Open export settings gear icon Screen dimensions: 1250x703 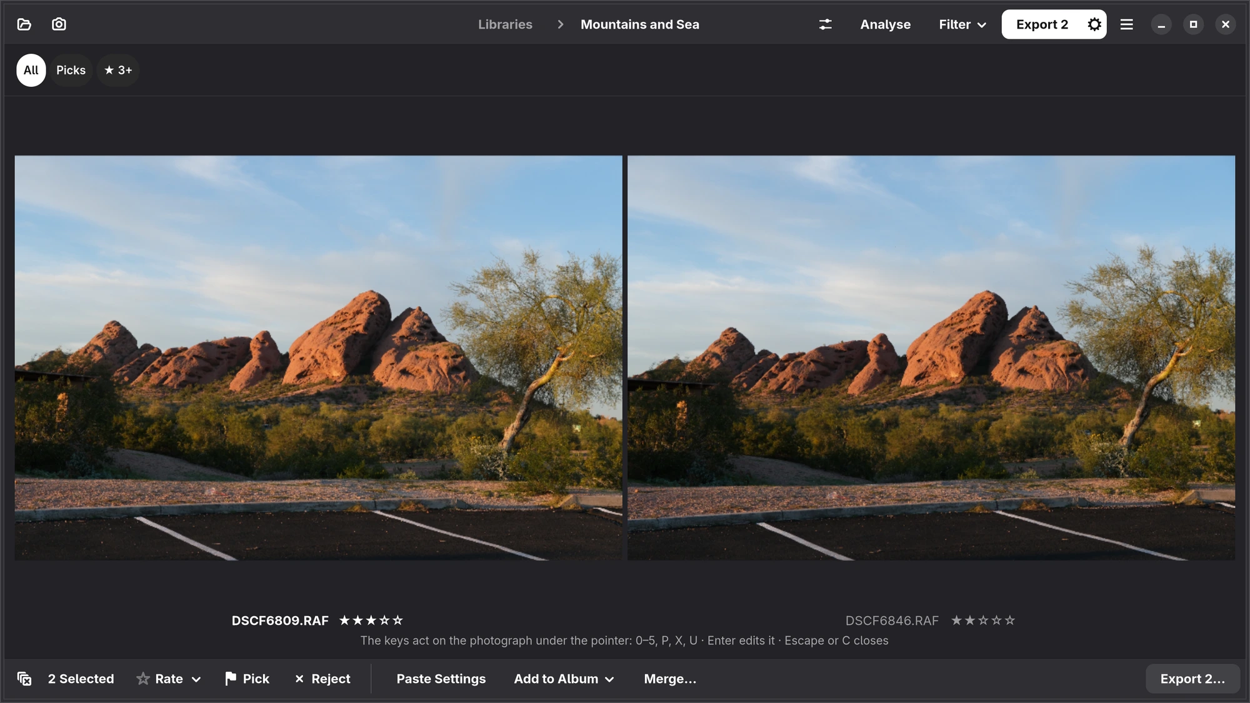(1094, 24)
